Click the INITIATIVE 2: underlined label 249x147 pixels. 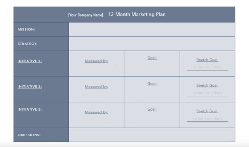coord(30,87)
